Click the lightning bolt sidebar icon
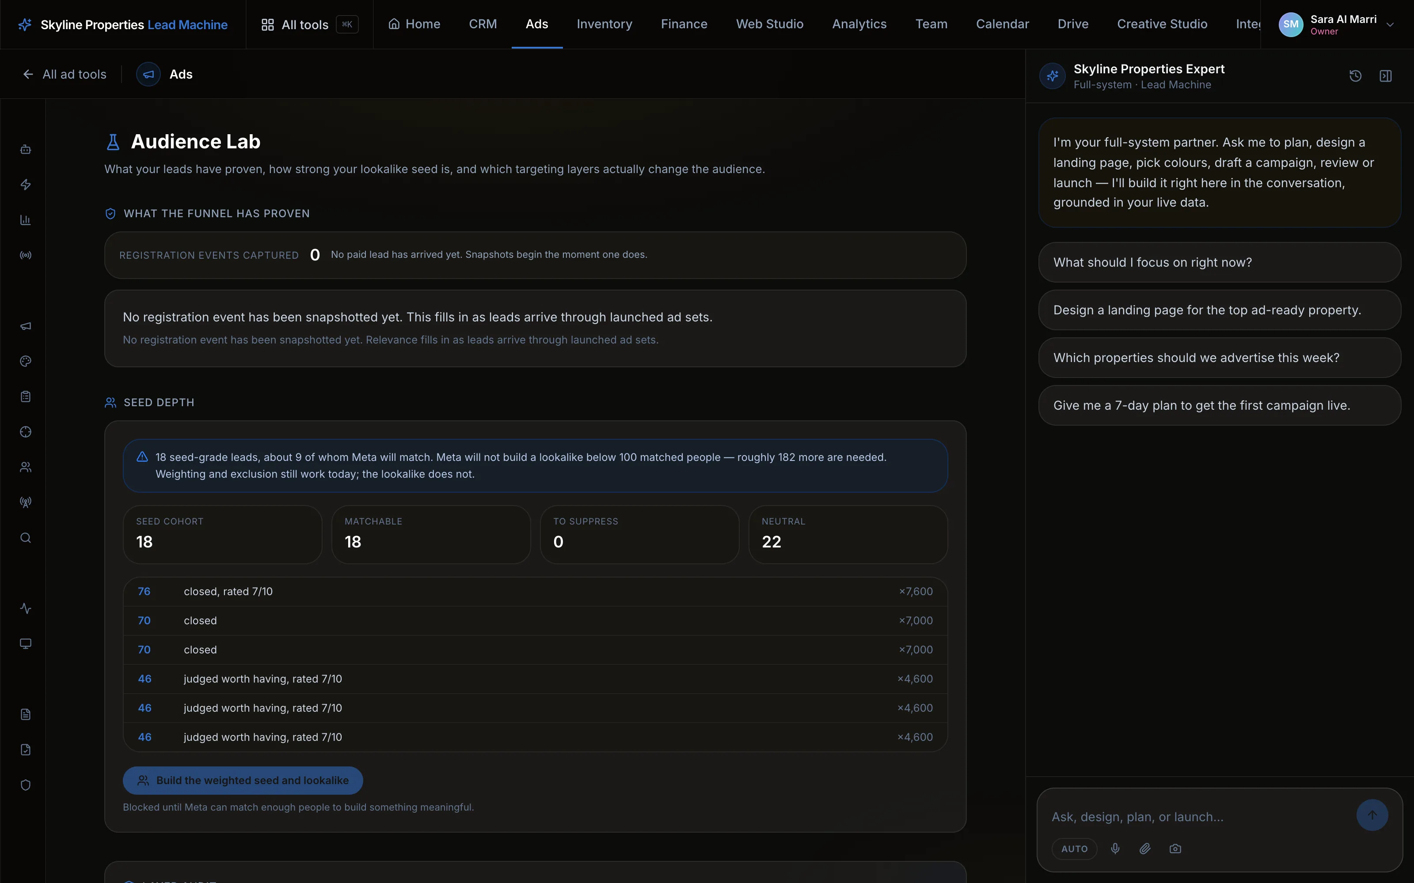This screenshot has width=1414, height=883. point(25,185)
